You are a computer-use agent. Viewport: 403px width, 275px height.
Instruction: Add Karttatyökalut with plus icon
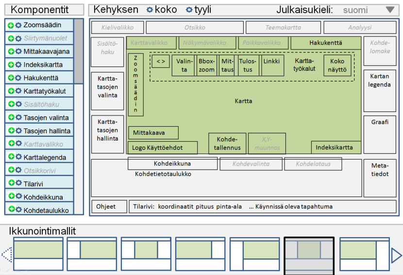point(11,91)
